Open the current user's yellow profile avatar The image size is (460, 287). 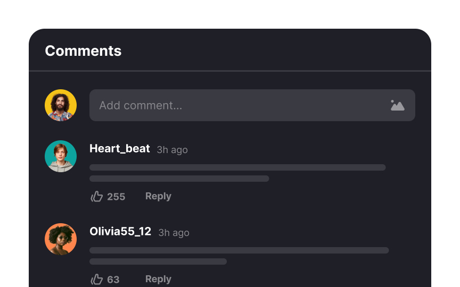click(61, 105)
